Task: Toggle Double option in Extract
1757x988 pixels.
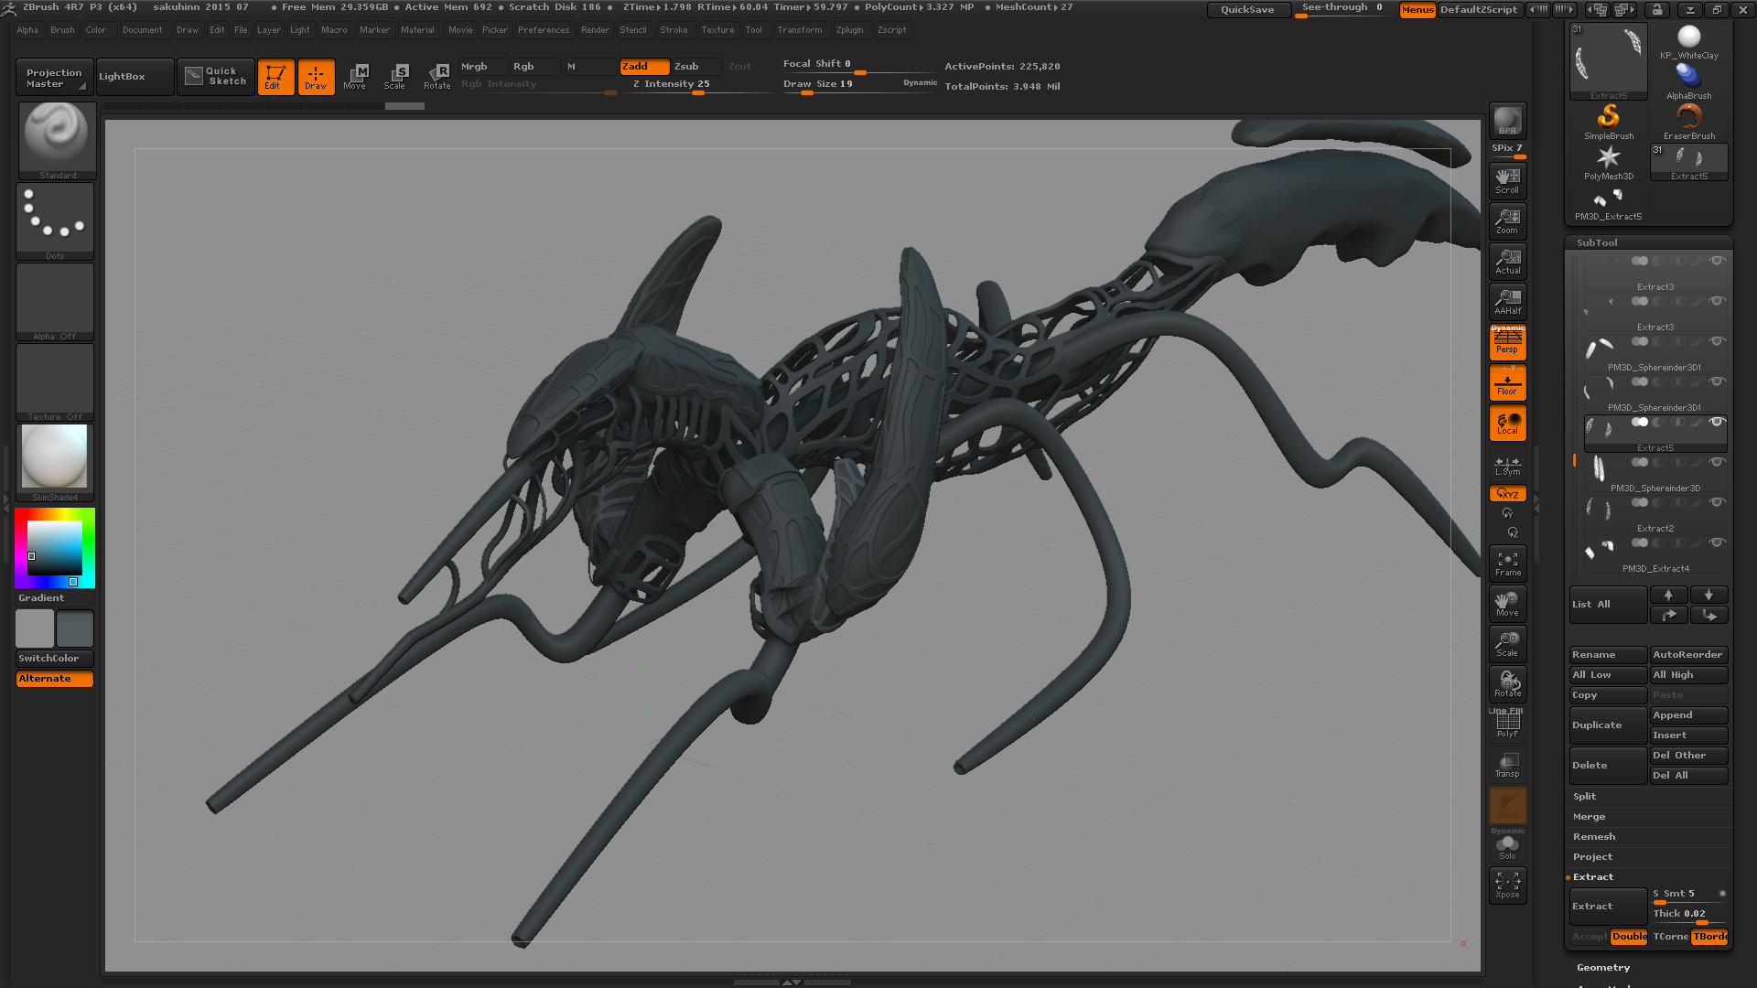Action: point(1629,936)
